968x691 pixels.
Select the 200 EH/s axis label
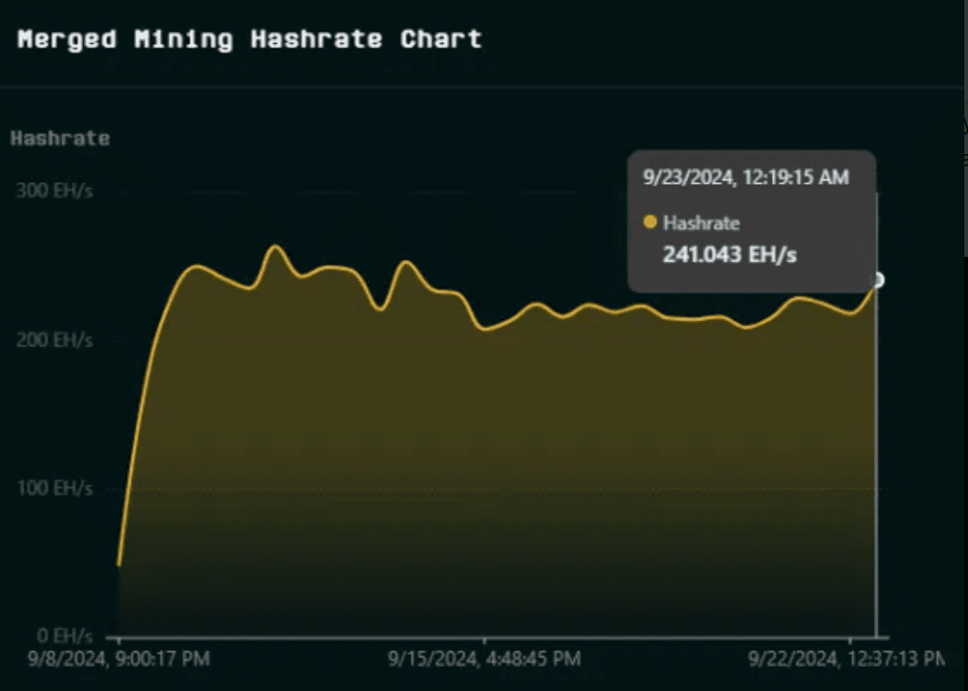pos(54,340)
